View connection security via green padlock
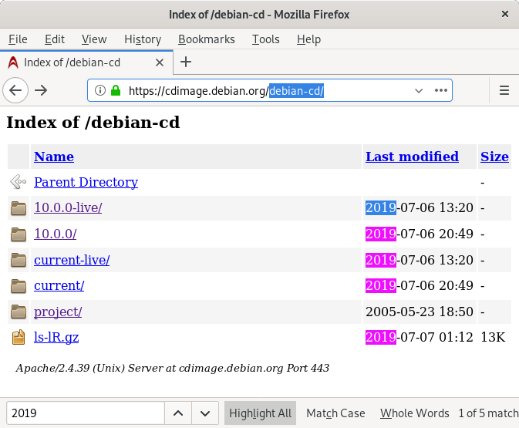The image size is (519, 428). click(116, 90)
